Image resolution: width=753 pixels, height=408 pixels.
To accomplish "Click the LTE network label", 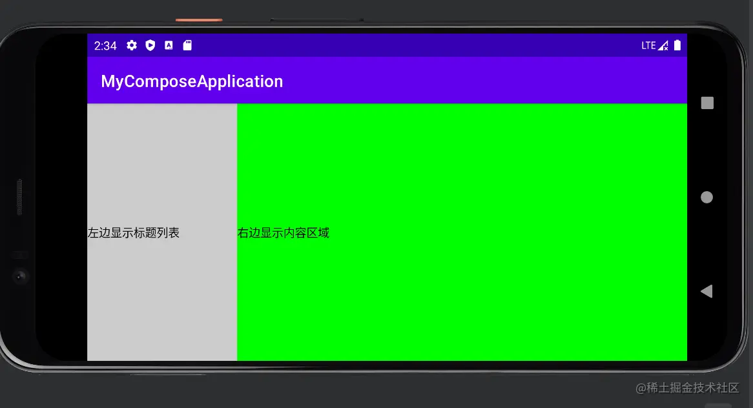I will pos(648,46).
